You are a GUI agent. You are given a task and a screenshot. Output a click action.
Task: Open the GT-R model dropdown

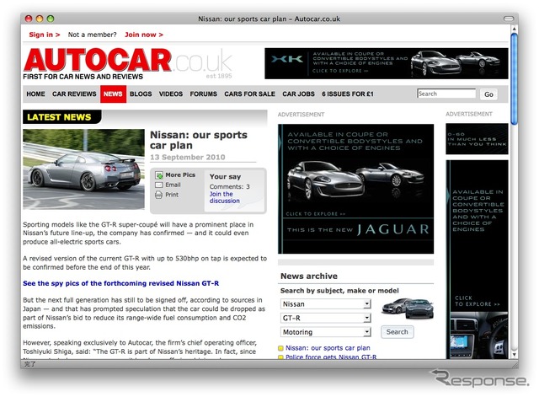tap(326, 319)
